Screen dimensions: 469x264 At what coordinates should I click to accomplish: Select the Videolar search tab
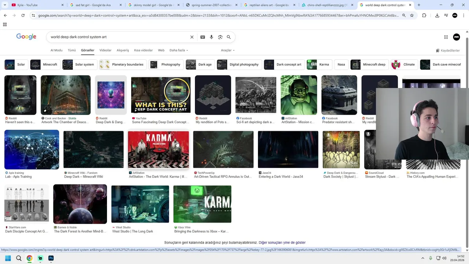point(106,50)
